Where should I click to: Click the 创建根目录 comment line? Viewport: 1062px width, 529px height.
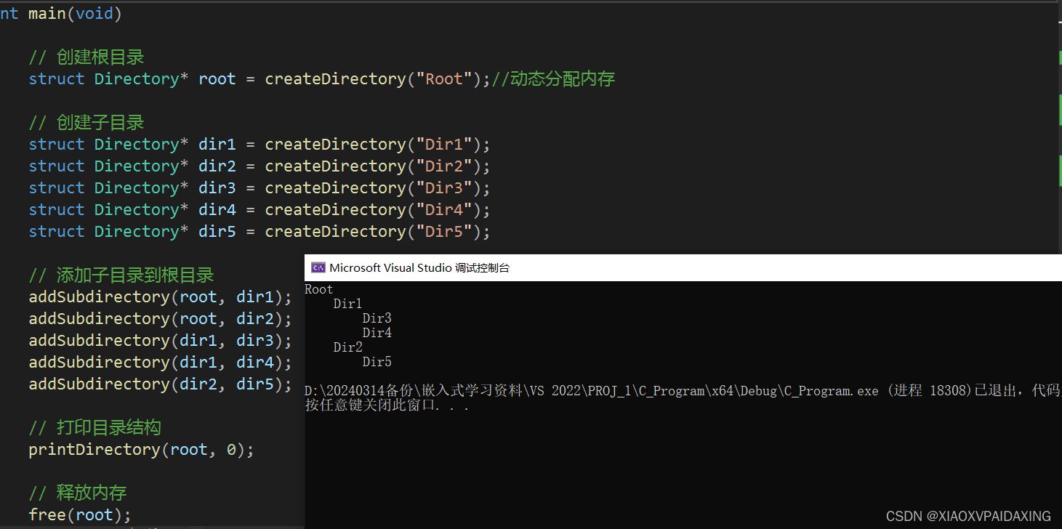pyautogui.click(x=87, y=57)
